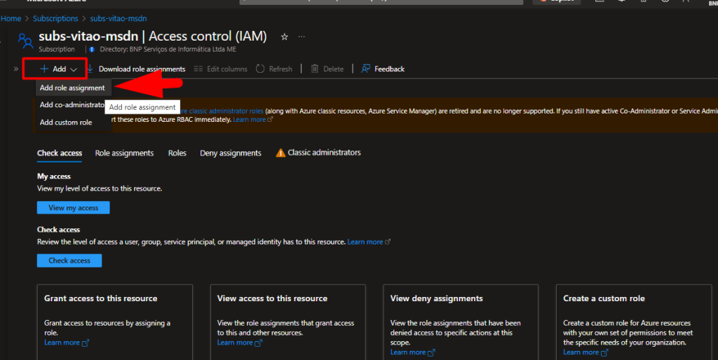Click the Delete trash icon
This screenshot has height=360, width=718.
tap(315, 69)
